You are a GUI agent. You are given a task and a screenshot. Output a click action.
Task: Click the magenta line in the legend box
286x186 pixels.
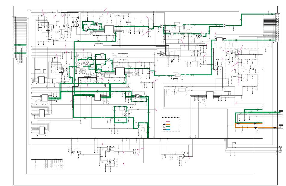point(168,121)
